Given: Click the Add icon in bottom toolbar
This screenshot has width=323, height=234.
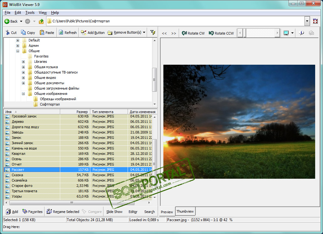Looking at the screenshot, I should [12, 212].
